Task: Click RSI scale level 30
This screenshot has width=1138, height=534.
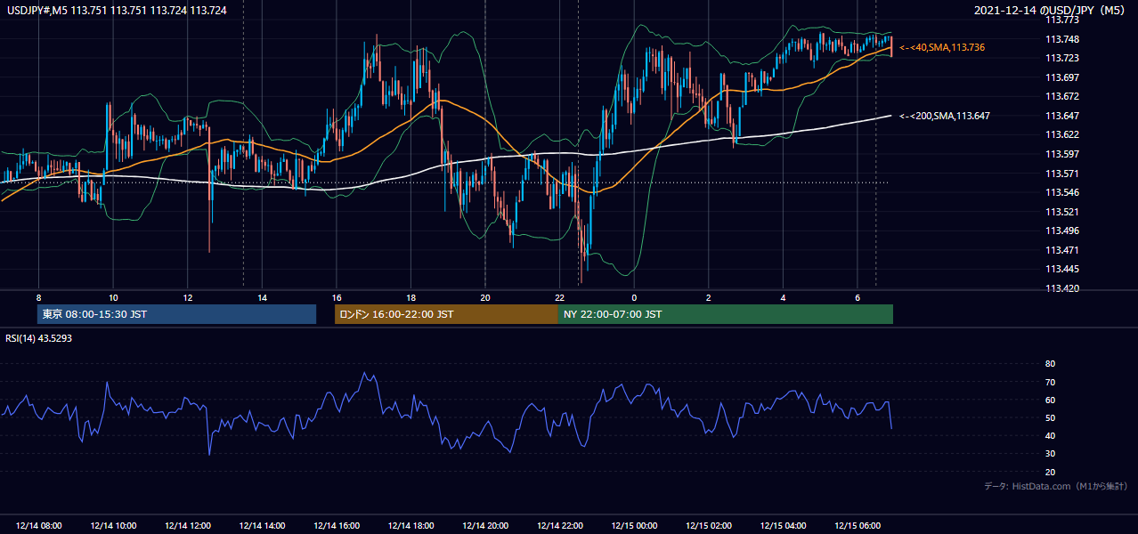Action: (x=1050, y=454)
